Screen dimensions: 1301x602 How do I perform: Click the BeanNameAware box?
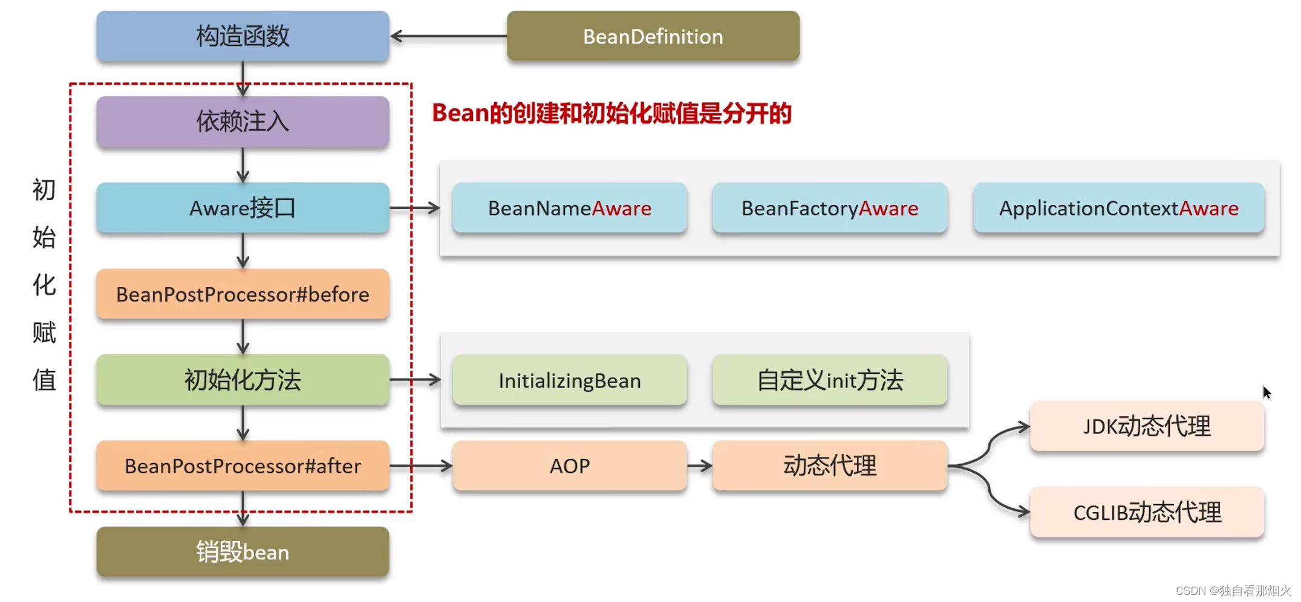point(570,208)
